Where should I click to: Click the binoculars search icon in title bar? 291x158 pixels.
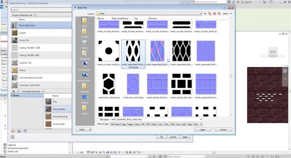pyautogui.click(x=230, y=2)
